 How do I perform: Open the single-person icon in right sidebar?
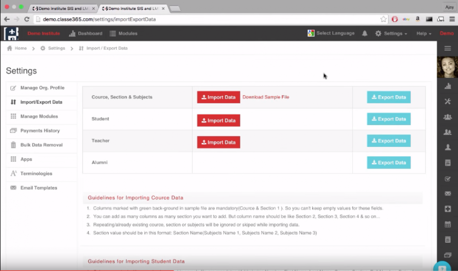click(x=448, y=147)
